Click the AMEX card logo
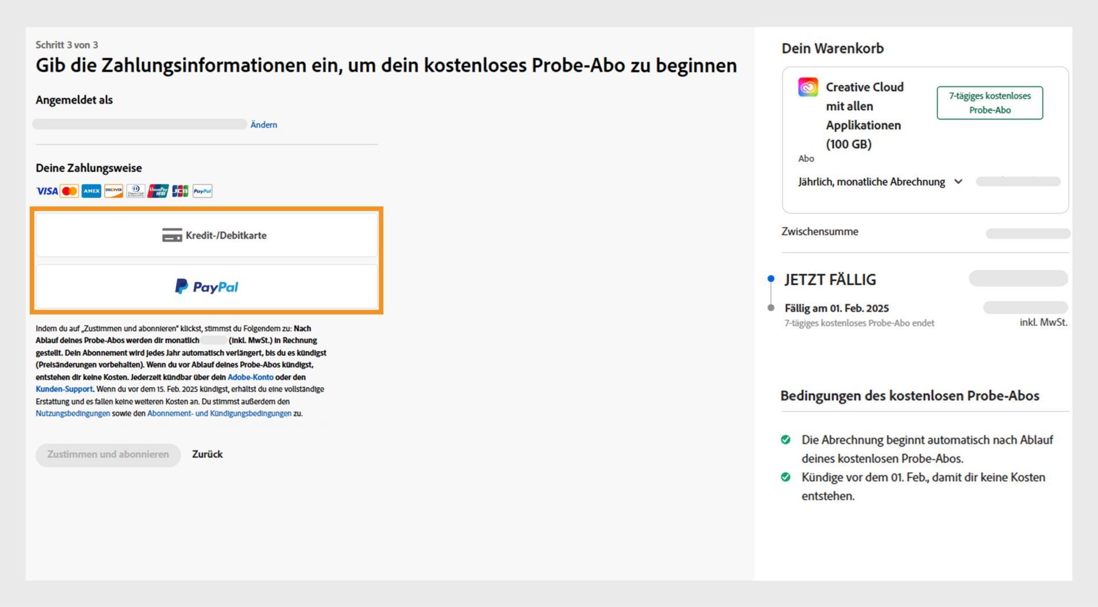 click(x=91, y=191)
